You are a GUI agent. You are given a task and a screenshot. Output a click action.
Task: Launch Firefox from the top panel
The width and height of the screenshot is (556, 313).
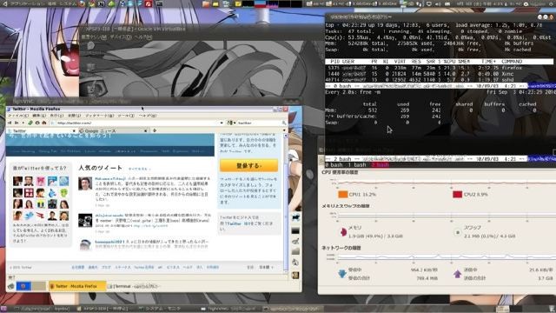(83, 3)
